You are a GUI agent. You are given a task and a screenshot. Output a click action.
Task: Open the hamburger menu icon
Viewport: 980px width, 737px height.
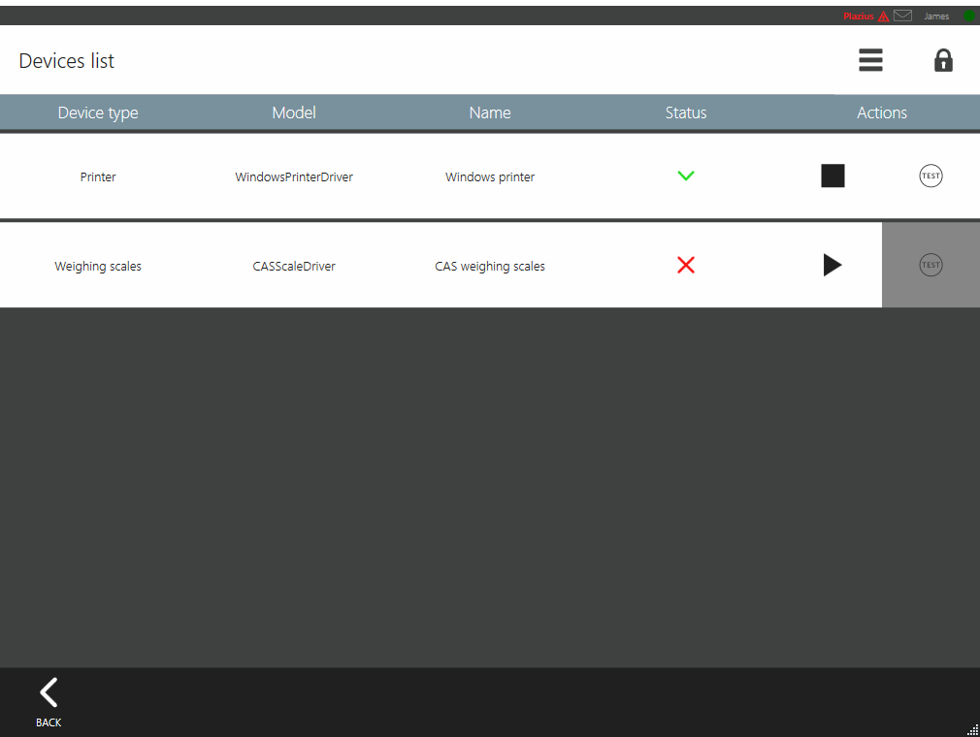[x=870, y=60]
